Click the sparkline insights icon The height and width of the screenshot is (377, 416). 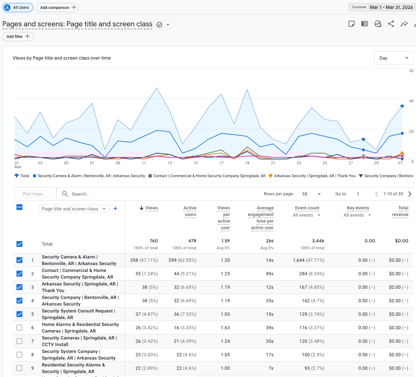(x=404, y=24)
